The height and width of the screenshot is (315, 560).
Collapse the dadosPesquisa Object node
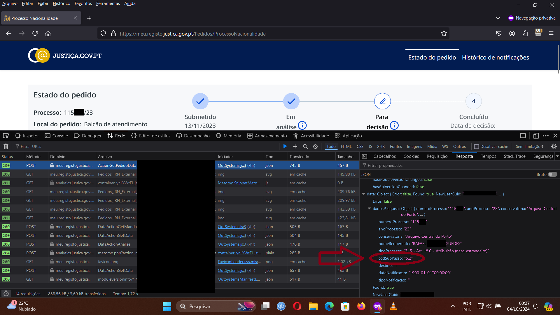370,209
